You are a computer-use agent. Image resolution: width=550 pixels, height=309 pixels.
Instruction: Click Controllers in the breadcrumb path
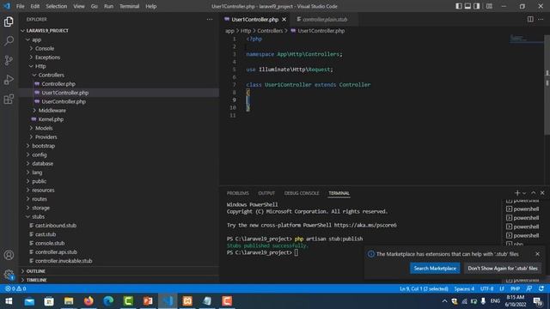(270, 31)
